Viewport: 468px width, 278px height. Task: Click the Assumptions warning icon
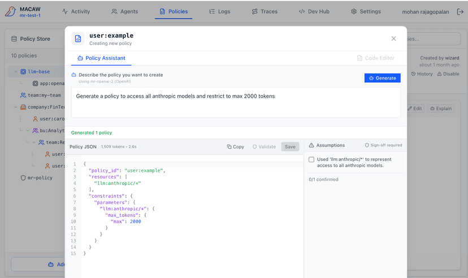(311, 145)
